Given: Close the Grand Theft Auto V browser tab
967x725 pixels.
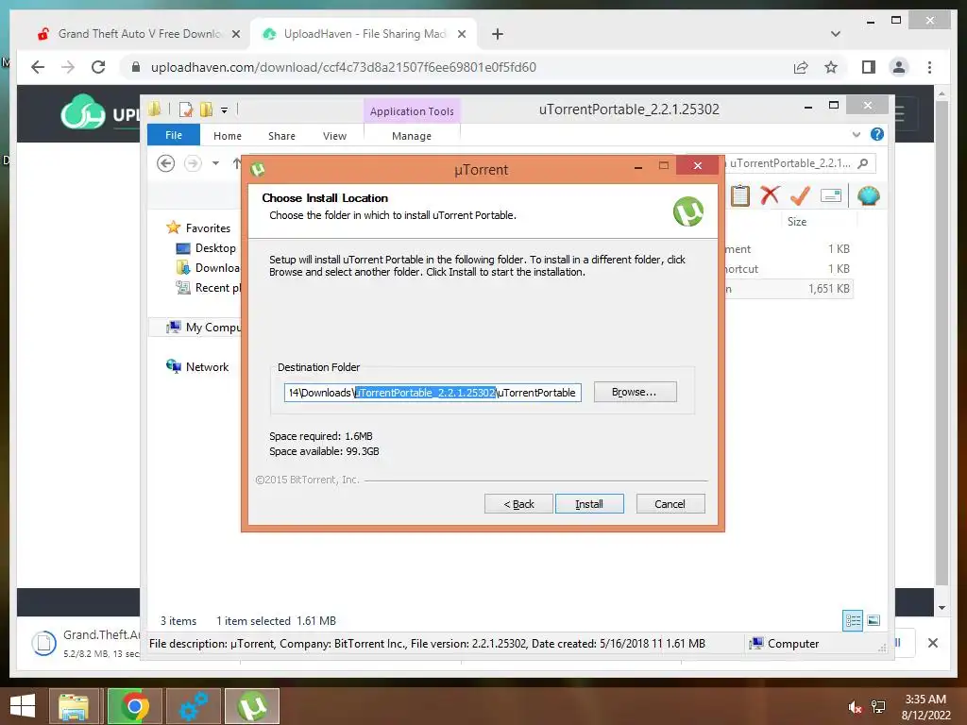Looking at the screenshot, I should pos(235,34).
